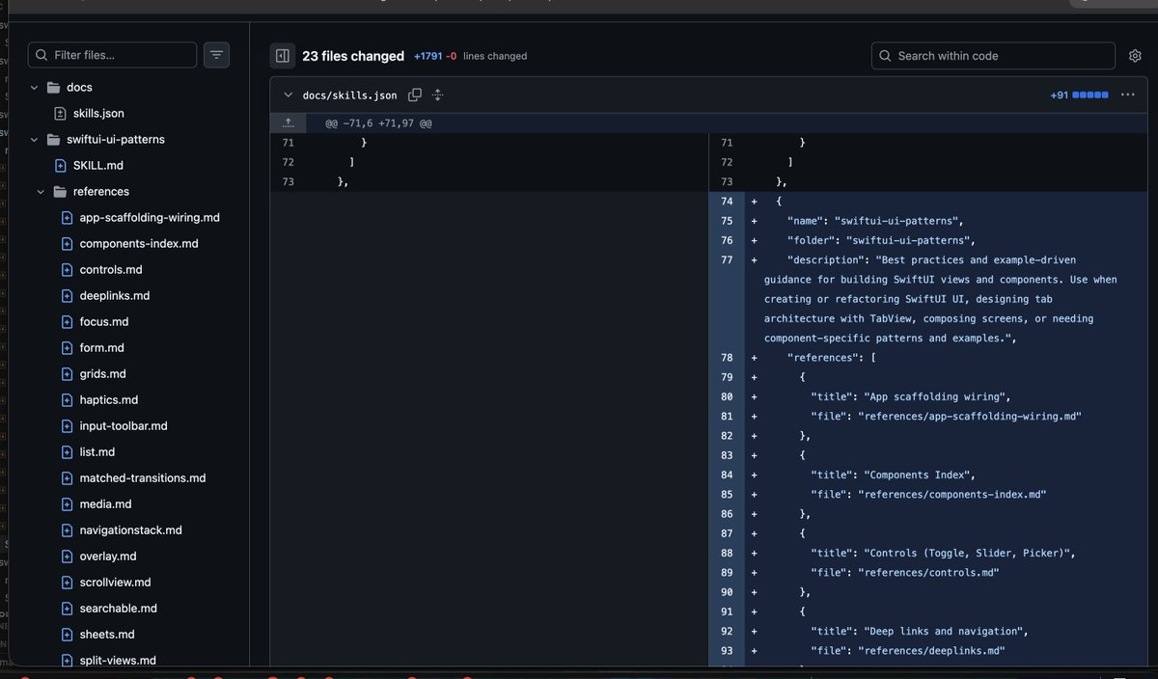Open diff view settings gear
Screen dimensions: 1158x679
click(1135, 56)
